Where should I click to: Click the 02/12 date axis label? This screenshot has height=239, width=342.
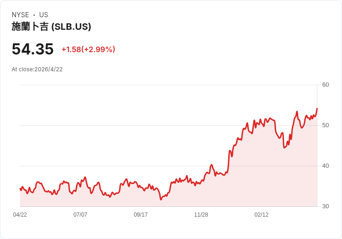point(262,215)
